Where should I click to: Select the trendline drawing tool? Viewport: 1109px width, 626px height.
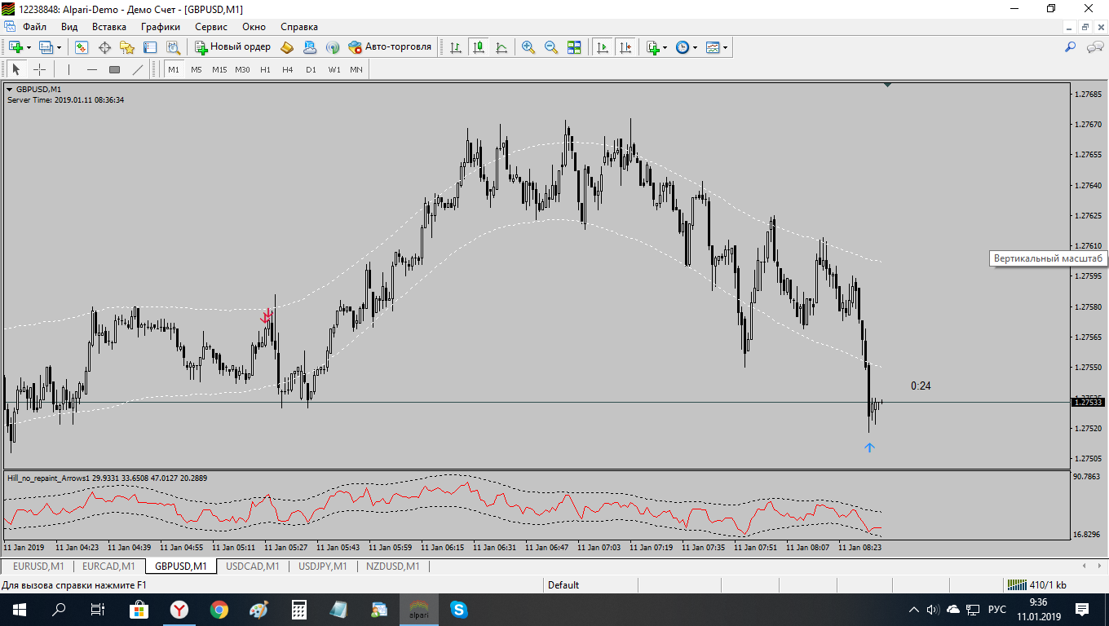coord(138,69)
